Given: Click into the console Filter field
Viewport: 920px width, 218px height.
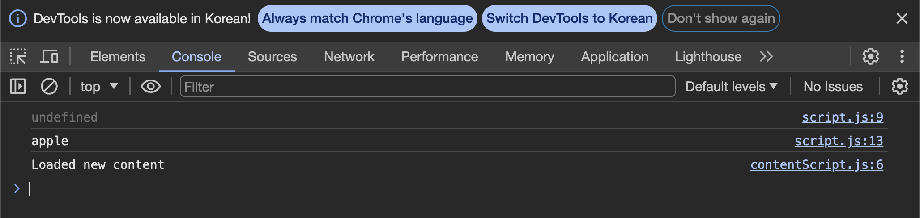Looking at the screenshot, I should pos(427,86).
